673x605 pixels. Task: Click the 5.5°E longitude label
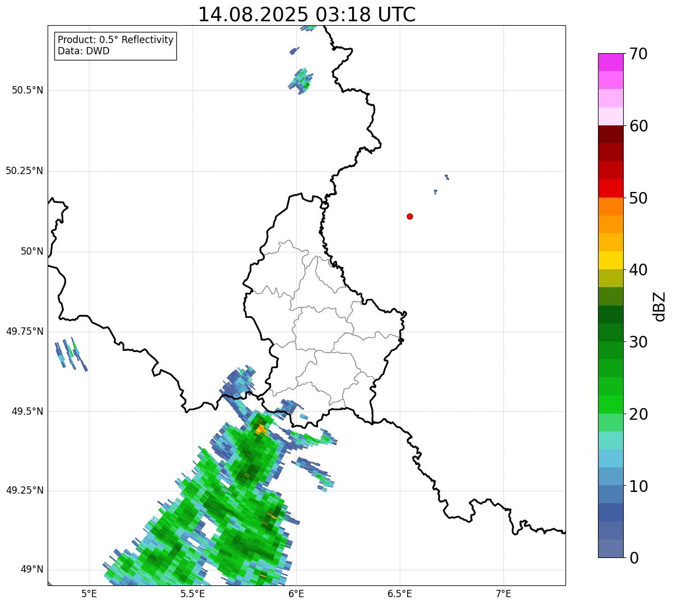(x=193, y=594)
